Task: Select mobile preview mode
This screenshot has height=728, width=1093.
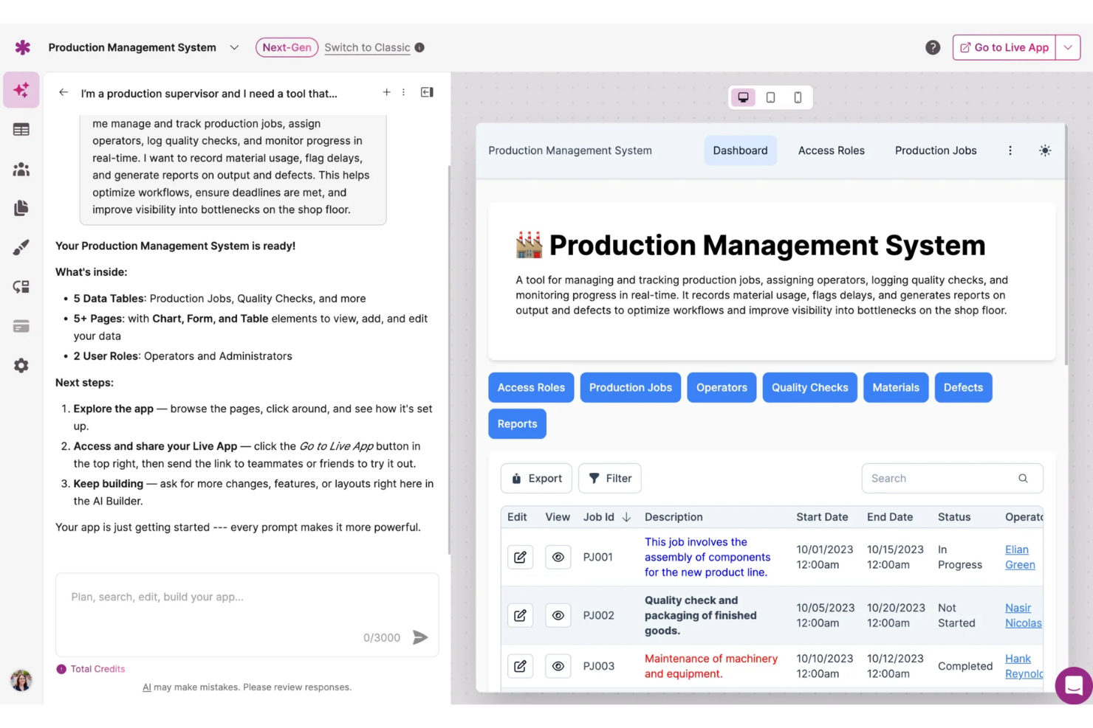Action: [798, 97]
